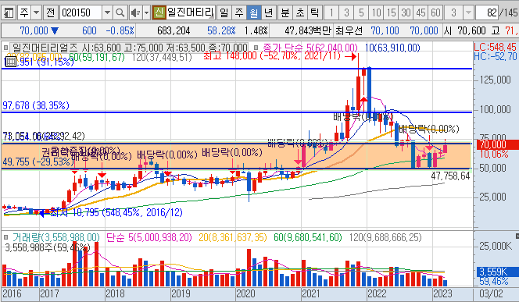
Task: Select interval button 60
Action: pyautogui.click(x=436, y=13)
